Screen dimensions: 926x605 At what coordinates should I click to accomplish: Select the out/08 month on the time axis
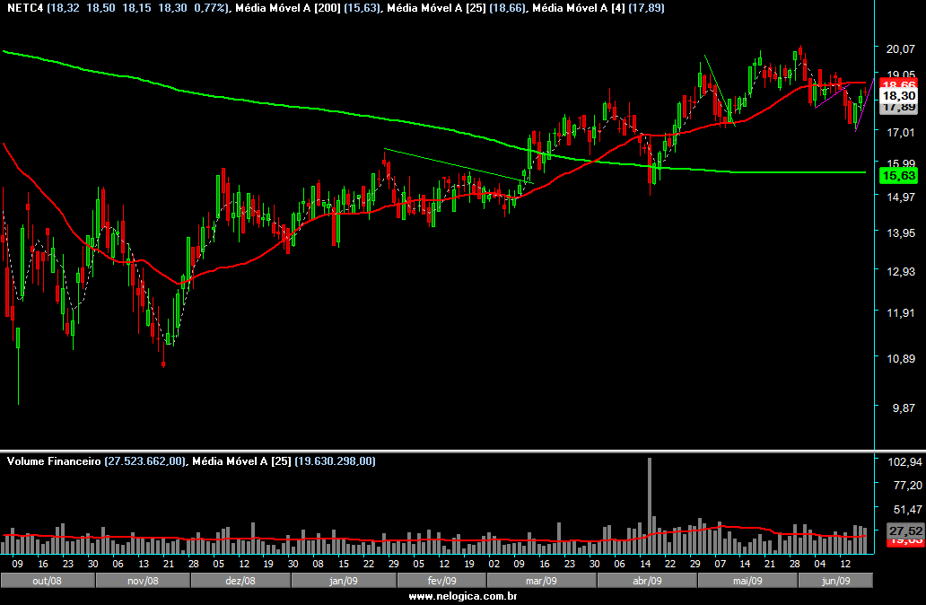48,581
